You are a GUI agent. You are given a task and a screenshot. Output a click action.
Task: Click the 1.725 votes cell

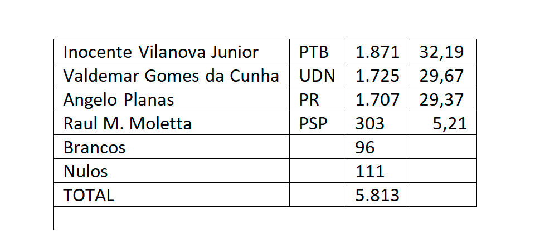378,75
